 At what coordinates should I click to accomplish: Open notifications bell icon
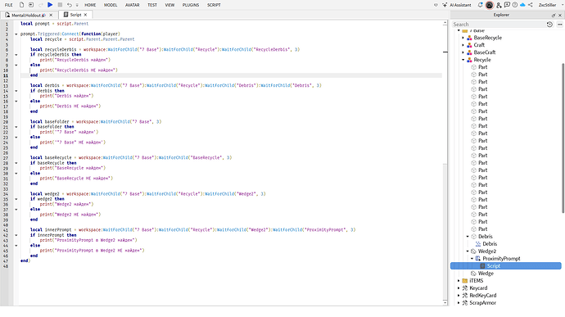pos(480,5)
